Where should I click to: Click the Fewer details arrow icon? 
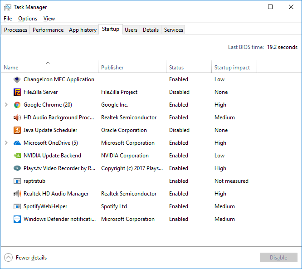8,258
